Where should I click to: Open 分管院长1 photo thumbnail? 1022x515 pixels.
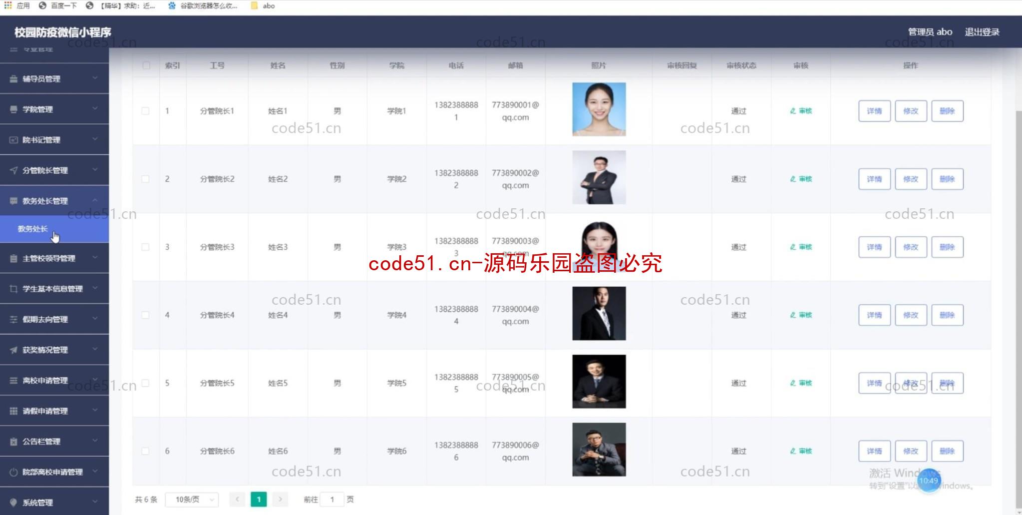pyautogui.click(x=599, y=109)
